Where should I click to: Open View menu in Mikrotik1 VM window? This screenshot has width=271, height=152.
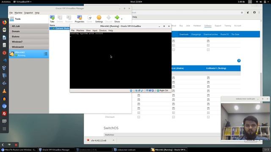88,30
